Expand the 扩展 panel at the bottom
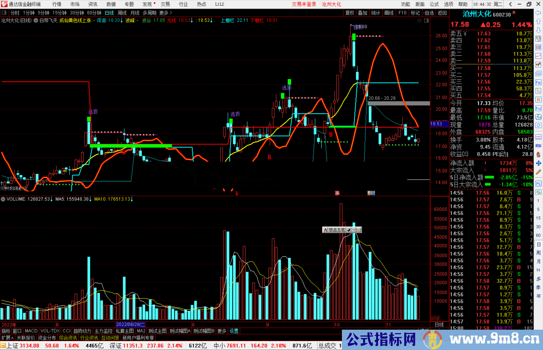The height and width of the screenshot is (350, 543). pos(8,338)
